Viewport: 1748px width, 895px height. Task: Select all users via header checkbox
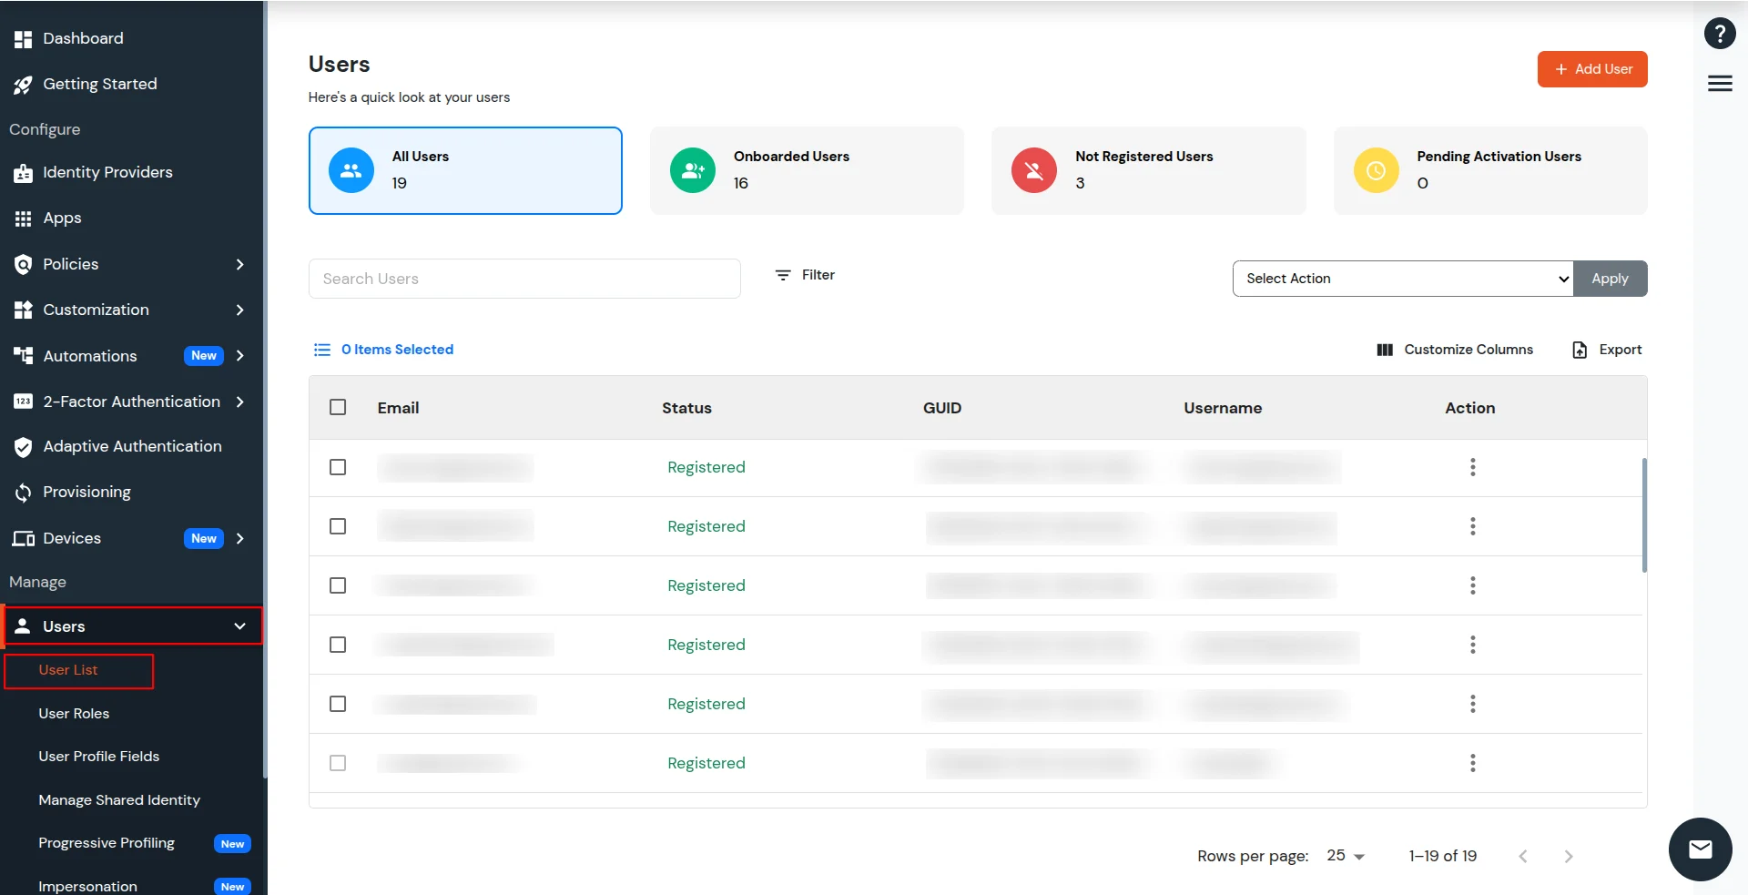pyautogui.click(x=338, y=407)
